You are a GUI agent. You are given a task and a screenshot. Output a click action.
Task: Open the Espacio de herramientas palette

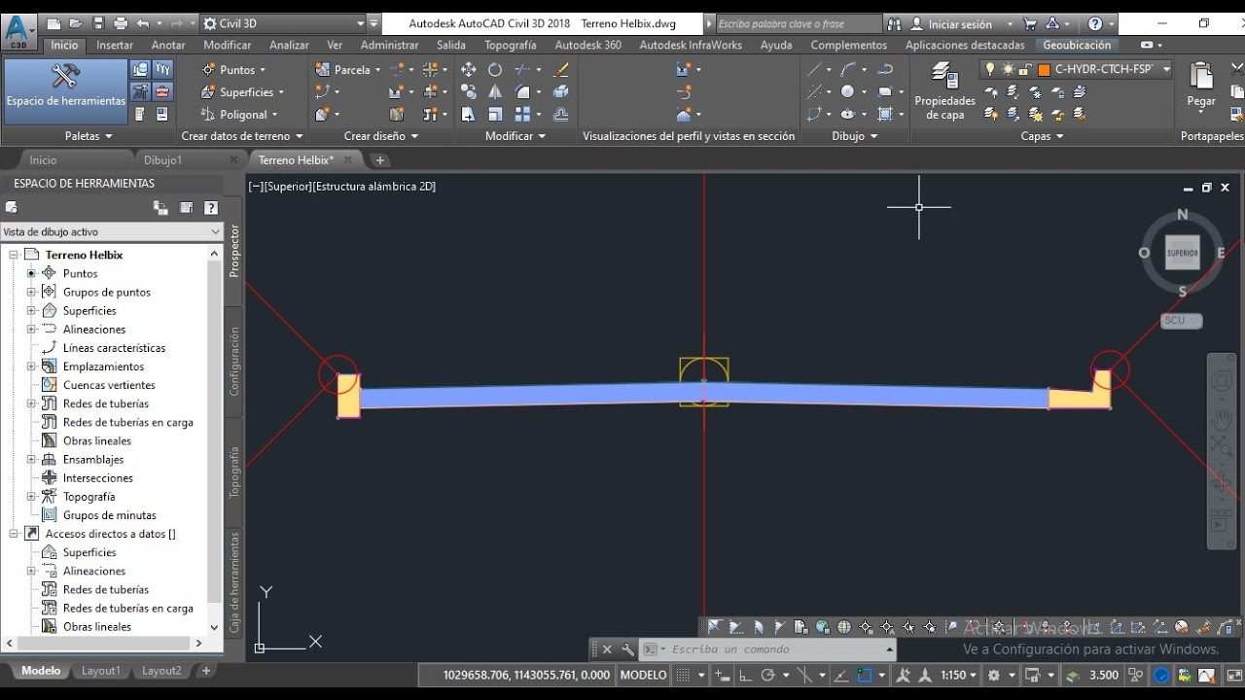click(65, 91)
